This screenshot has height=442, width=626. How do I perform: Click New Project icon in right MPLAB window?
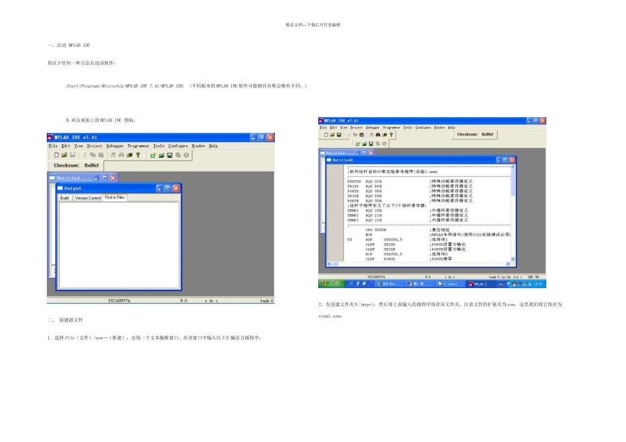[358, 144]
